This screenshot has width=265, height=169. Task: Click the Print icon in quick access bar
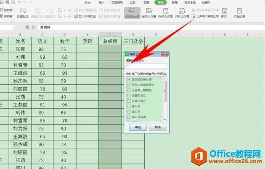[x=7, y=2]
